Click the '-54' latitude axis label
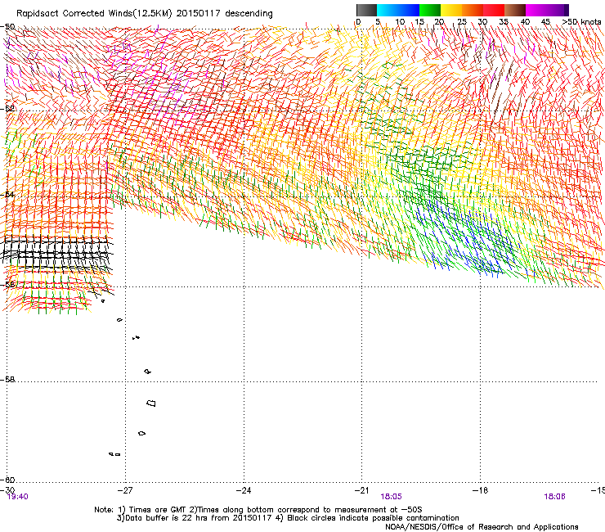Image resolution: width=605 pixels, height=532 pixels. 7,195
